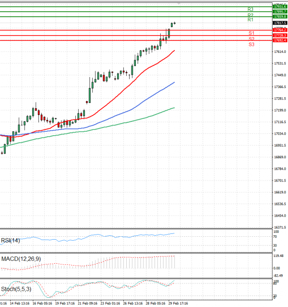Select the red S1 label

pyautogui.click(x=252, y=33)
